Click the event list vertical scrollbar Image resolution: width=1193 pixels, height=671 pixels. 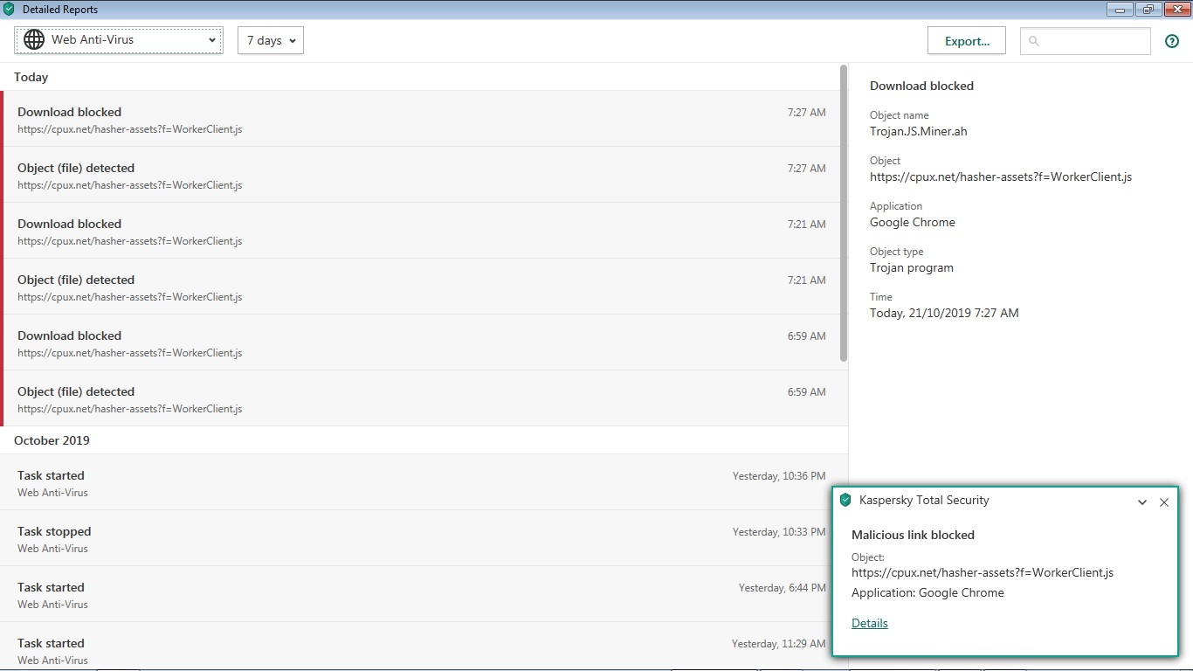[x=844, y=213]
